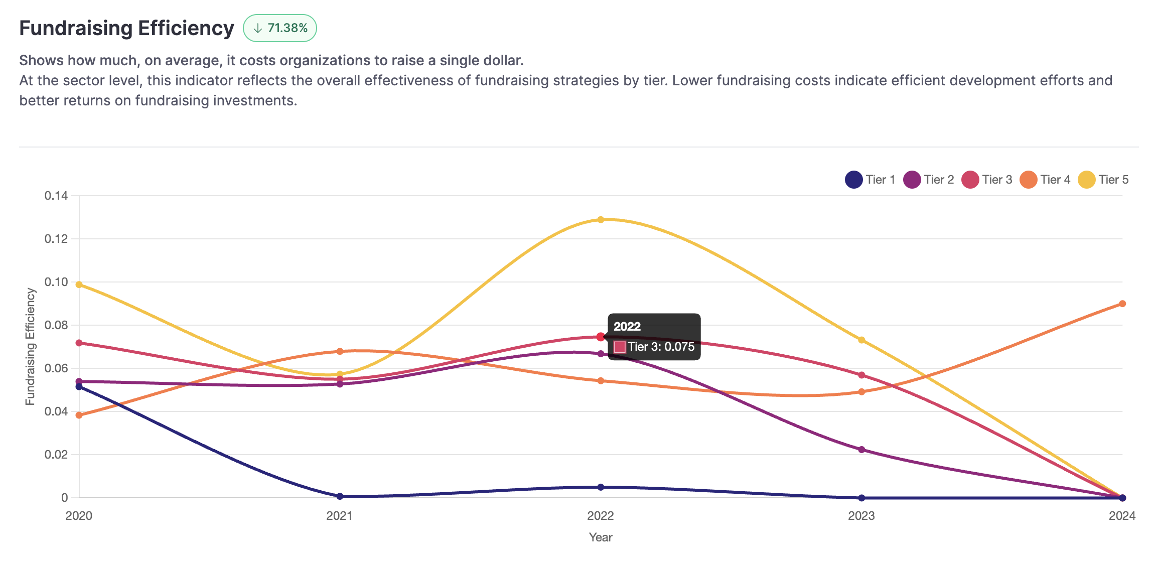Click the Tier 4 legend color circle

[1029, 180]
